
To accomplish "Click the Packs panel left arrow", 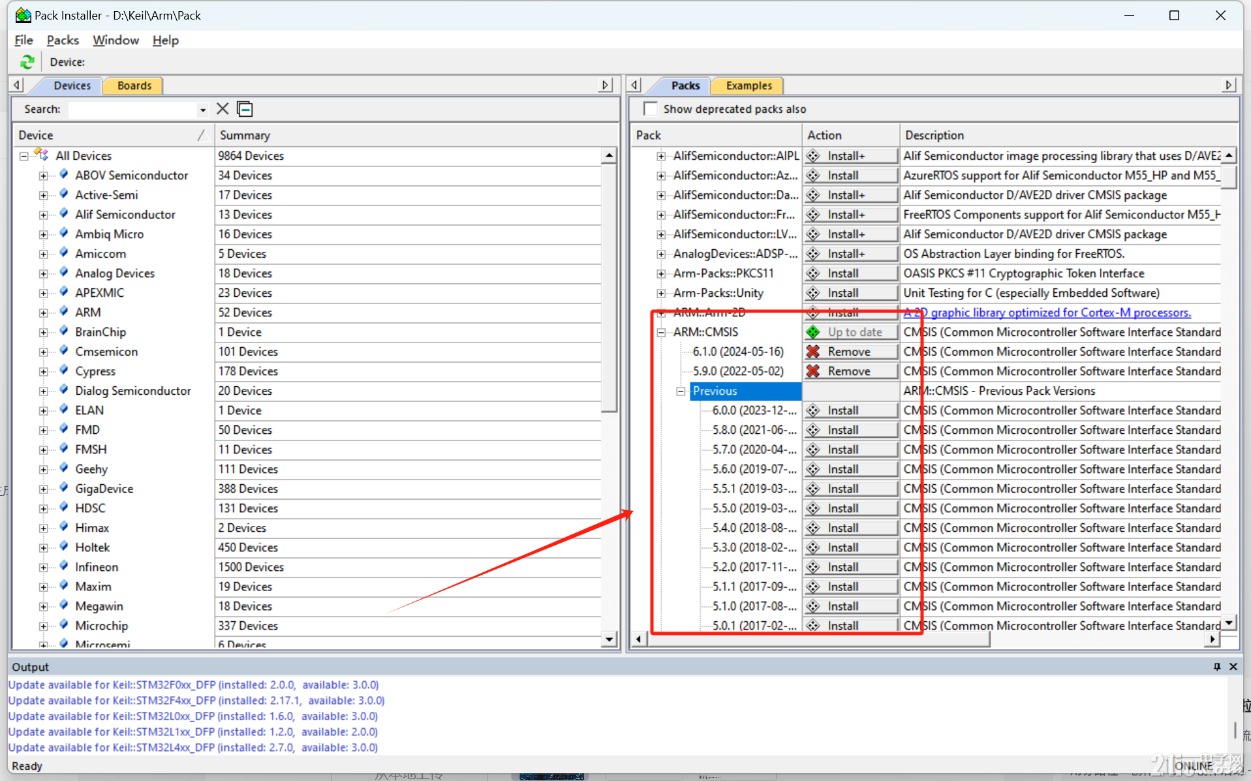I will coord(635,85).
